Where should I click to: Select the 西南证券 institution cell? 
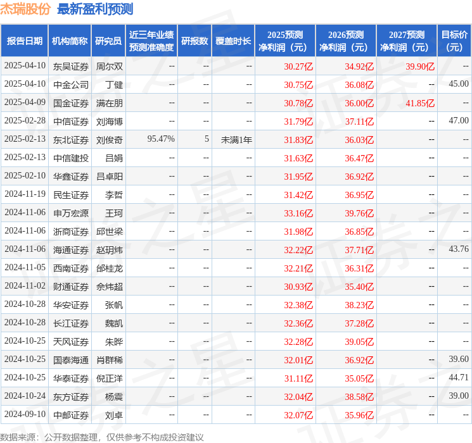(x=71, y=268)
